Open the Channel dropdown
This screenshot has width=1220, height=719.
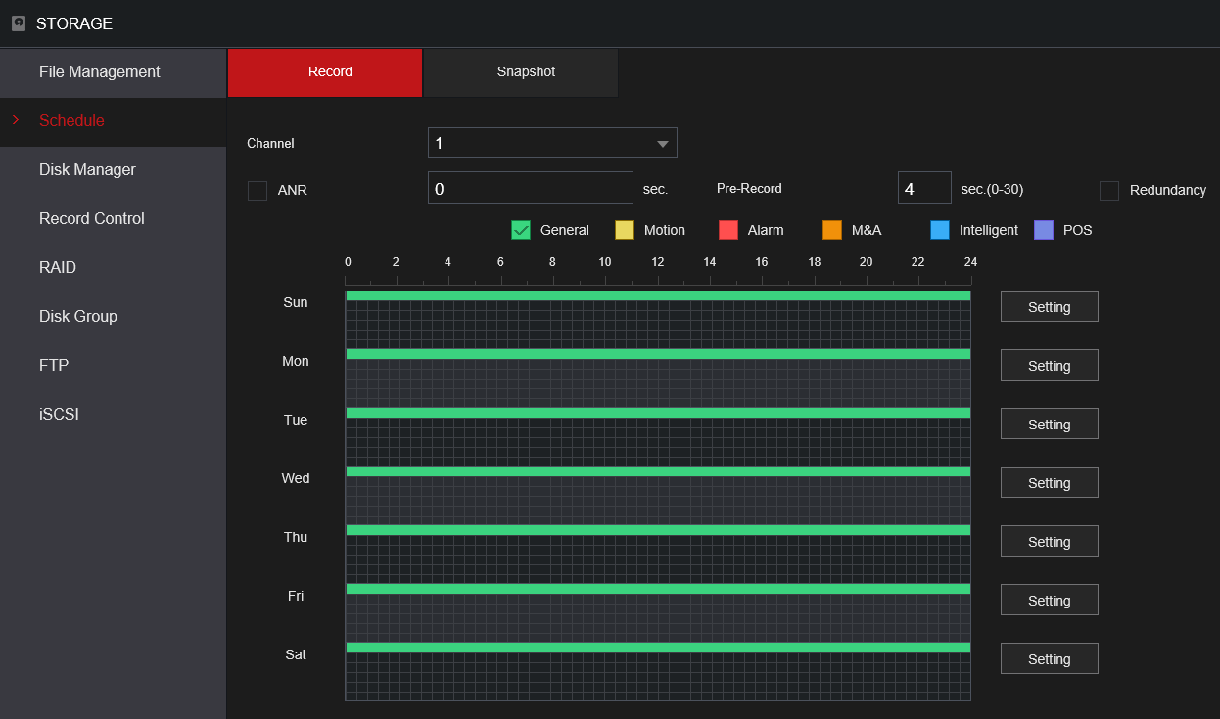[552, 143]
